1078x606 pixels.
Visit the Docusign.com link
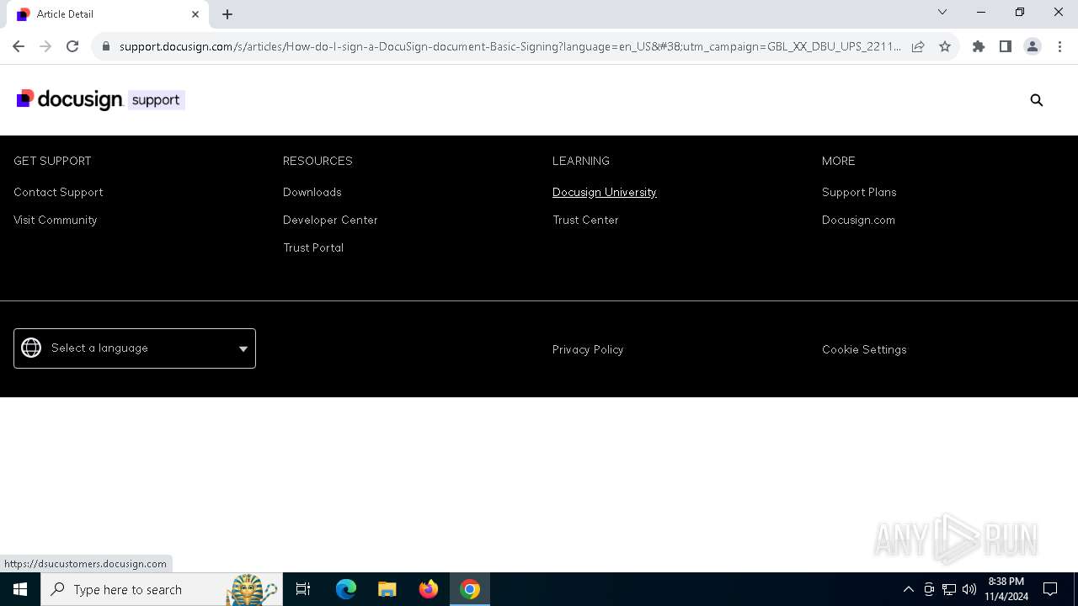858,220
